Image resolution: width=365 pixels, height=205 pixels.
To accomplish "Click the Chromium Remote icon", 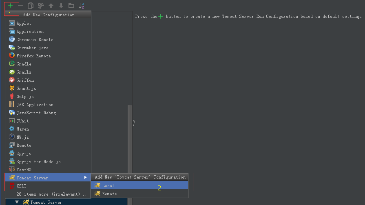I will [12, 39].
